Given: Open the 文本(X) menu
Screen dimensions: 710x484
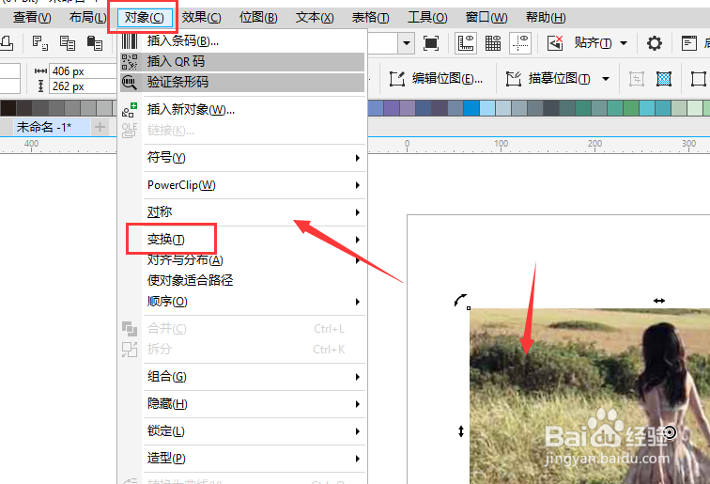Looking at the screenshot, I should 315,18.
